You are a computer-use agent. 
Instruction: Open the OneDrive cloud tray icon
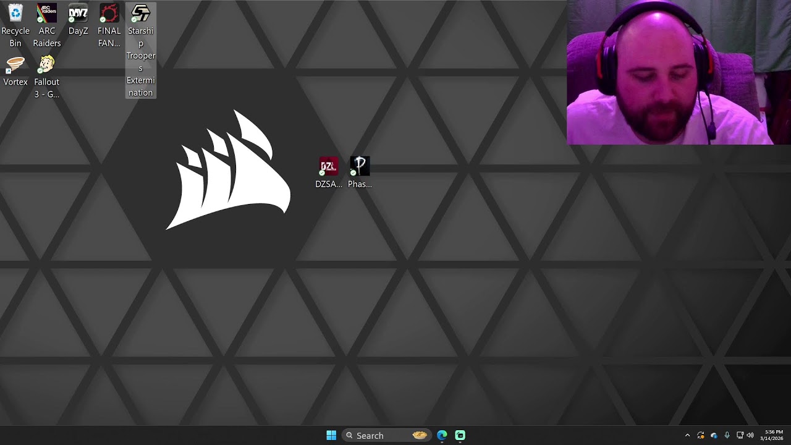tap(714, 436)
